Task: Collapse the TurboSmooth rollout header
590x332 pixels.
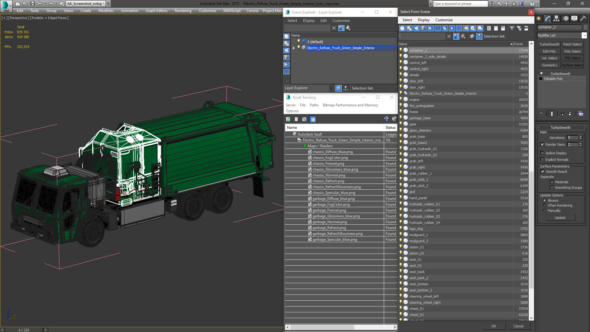Action: (x=560, y=128)
